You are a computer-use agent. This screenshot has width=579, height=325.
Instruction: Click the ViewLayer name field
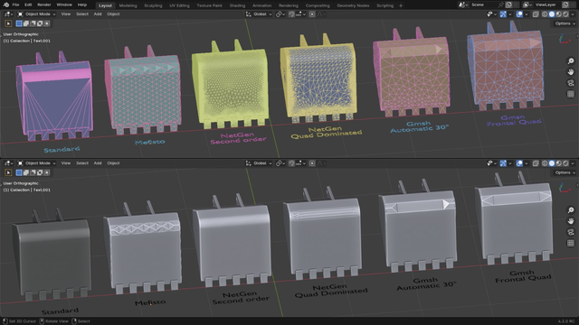point(546,5)
